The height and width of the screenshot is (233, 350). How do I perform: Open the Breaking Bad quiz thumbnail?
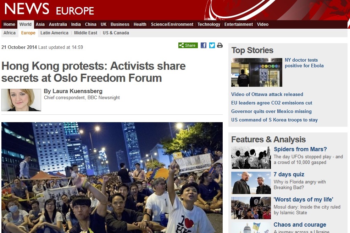click(x=251, y=183)
